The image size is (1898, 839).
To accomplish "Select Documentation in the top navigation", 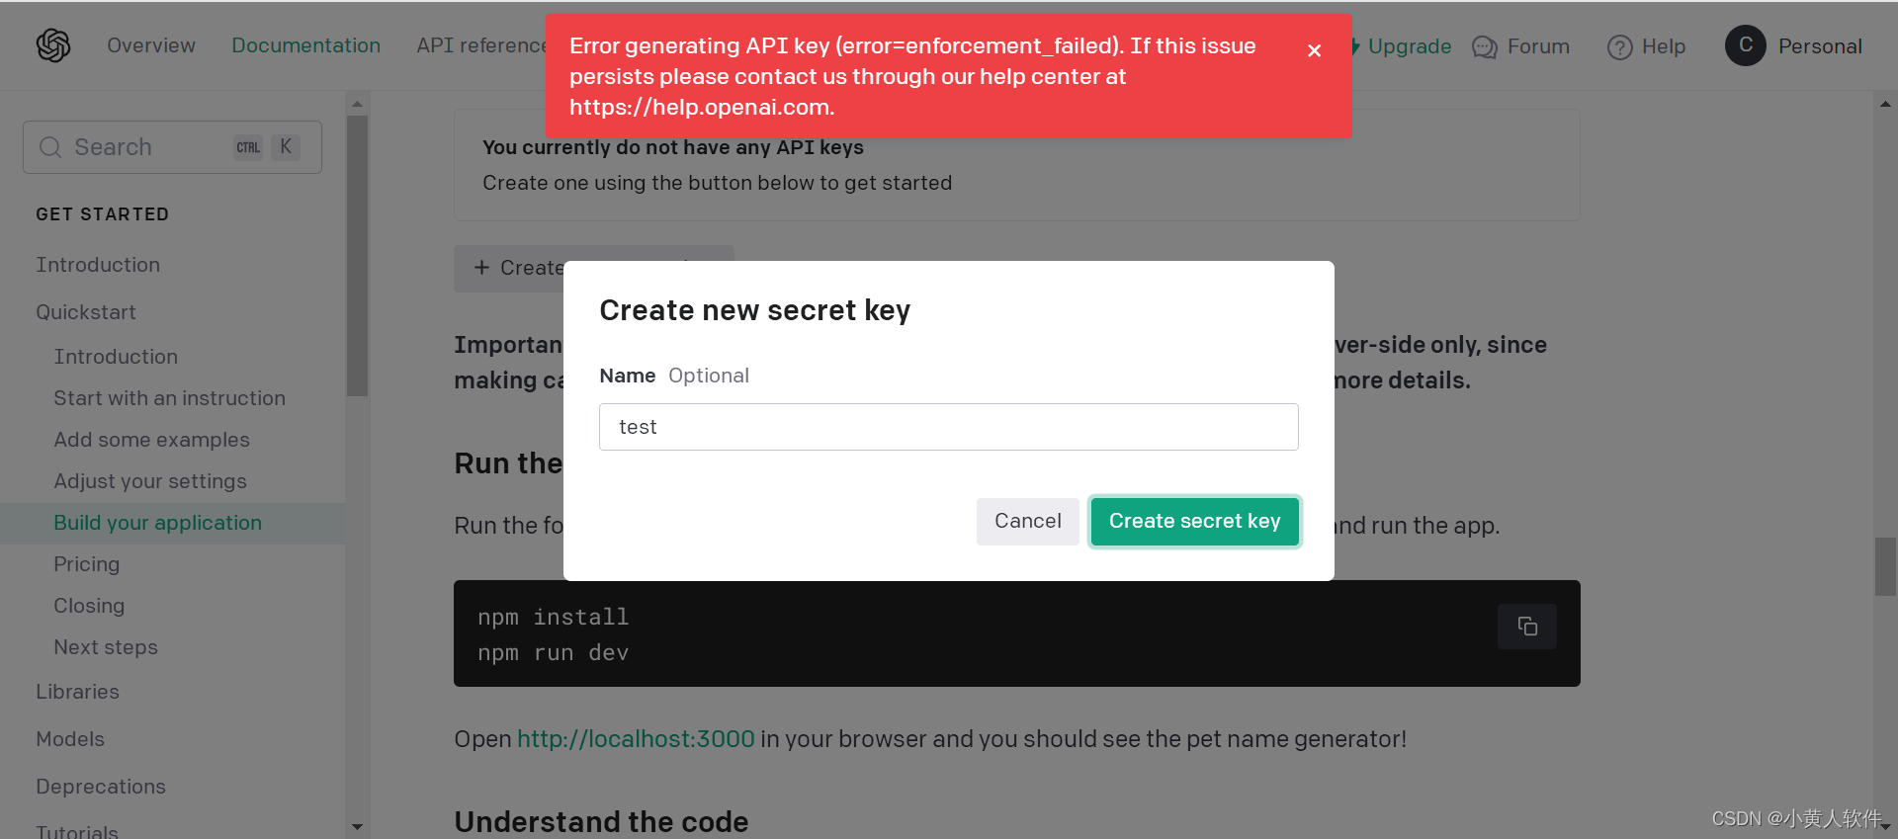I will point(306,45).
